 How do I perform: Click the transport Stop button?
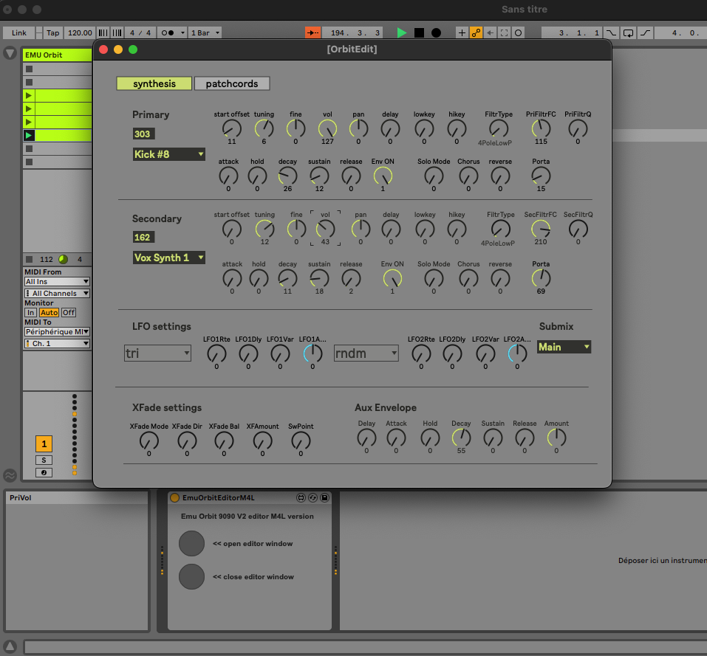click(419, 32)
